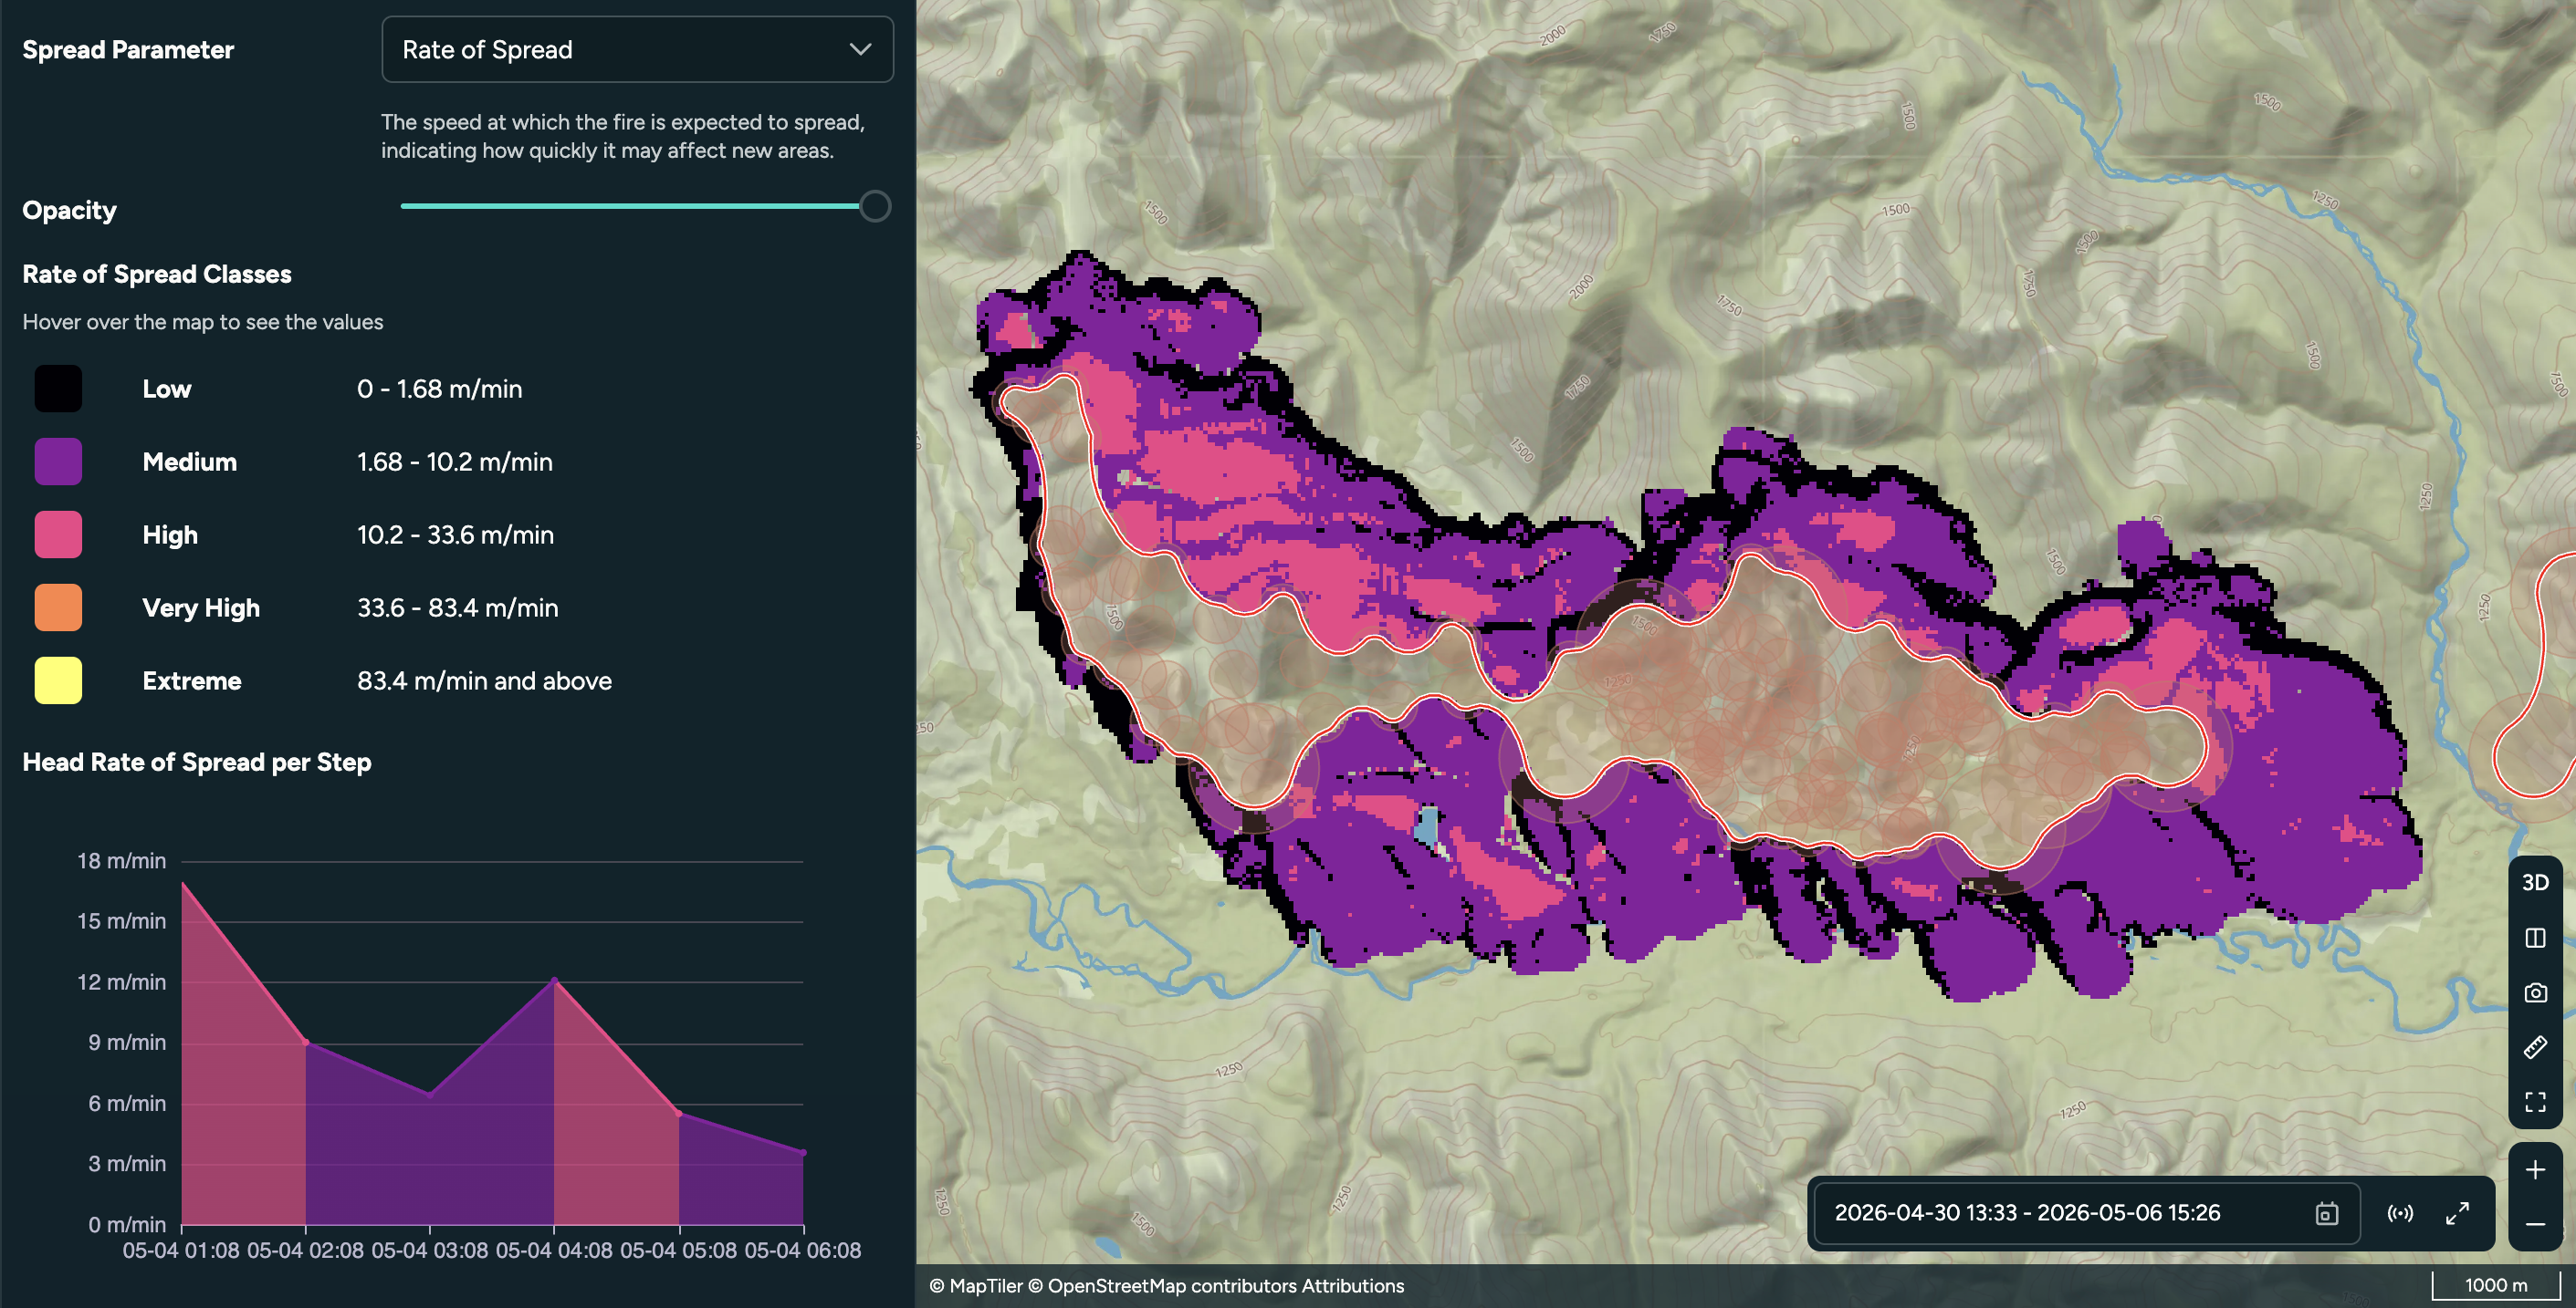The height and width of the screenshot is (1308, 2576).
Task: Switch map to 3D view
Action: (x=2534, y=882)
